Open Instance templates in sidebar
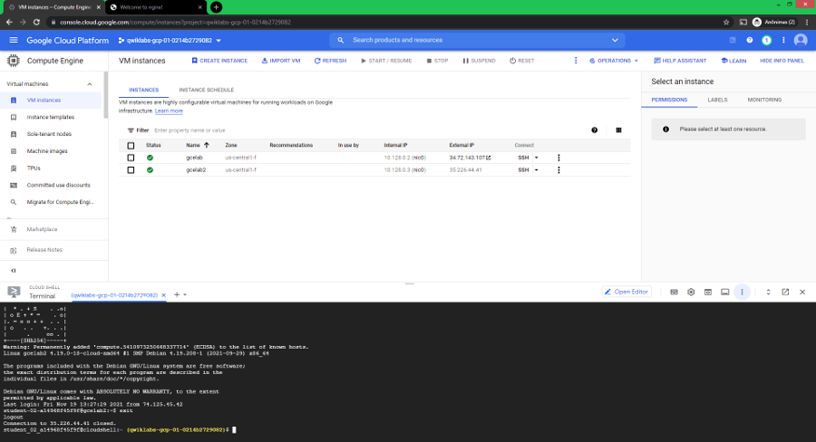This screenshot has height=442, width=816. pyautogui.click(x=51, y=118)
